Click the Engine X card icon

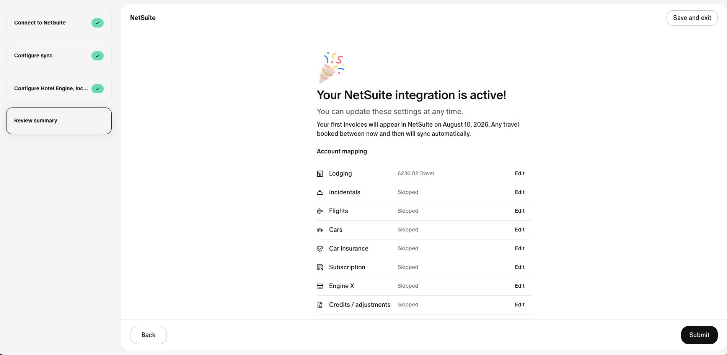click(x=320, y=286)
